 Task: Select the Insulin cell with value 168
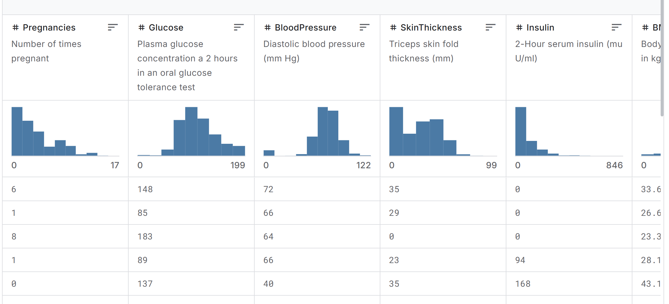click(523, 284)
